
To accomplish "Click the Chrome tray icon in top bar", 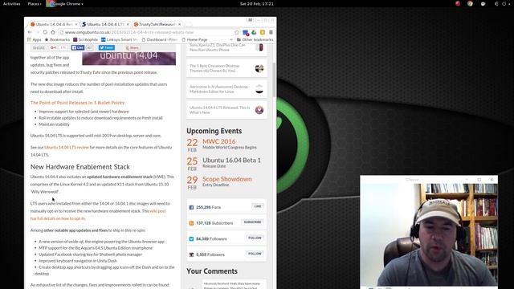I will point(470,3).
